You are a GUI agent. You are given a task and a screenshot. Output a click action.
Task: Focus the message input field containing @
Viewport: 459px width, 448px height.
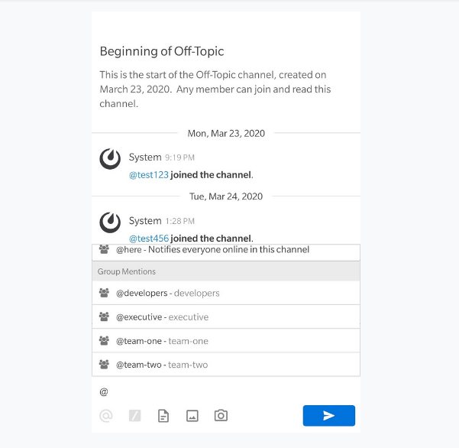coord(226,391)
